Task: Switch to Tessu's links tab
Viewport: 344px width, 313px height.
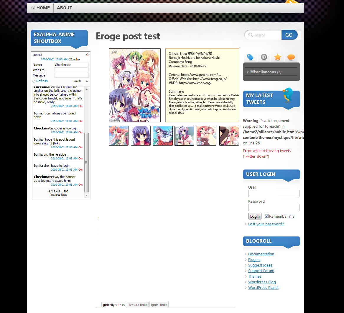Action: click(138, 305)
